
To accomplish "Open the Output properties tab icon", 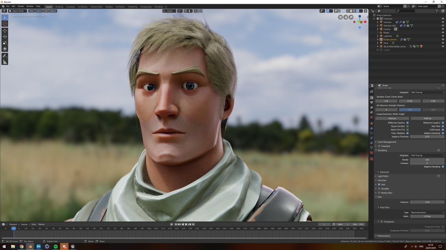I will point(372,102).
